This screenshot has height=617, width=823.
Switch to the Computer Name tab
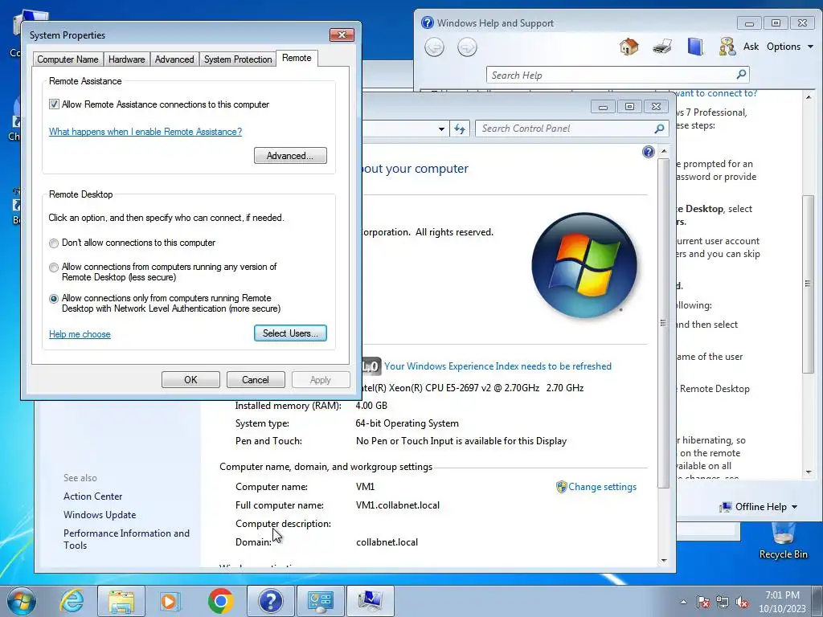pos(68,59)
